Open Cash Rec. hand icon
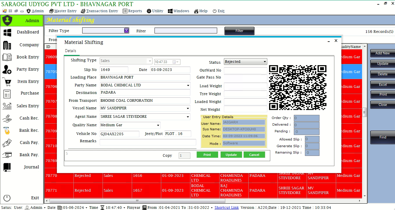This screenshot has width=395, height=210. point(7,118)
